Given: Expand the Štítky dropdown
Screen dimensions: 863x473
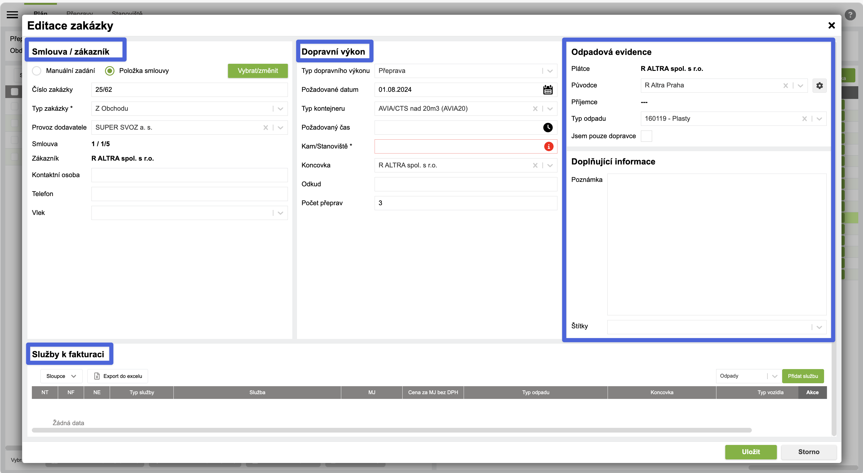Looking at the screenshot, I should [x=819, y=327].
